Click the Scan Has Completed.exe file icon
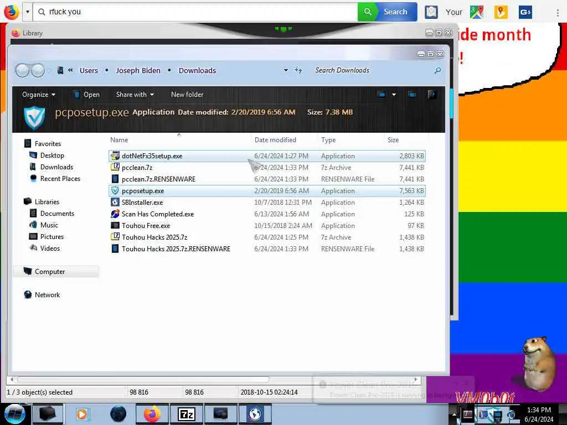The height and width of the screenshot is (425, 567). pyautogui.click(x=115, y=214)
